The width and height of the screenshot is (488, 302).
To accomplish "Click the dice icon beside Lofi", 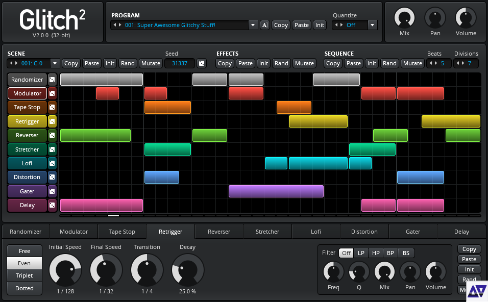I will tap(52, 163).
